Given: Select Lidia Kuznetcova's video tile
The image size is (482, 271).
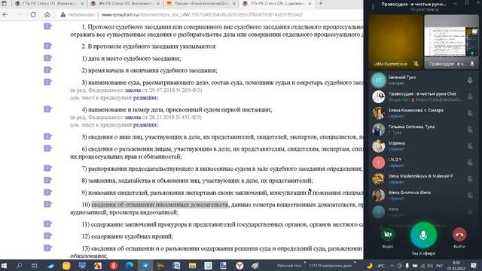Looking at the screenshot, I should click(x=396, y=41).
